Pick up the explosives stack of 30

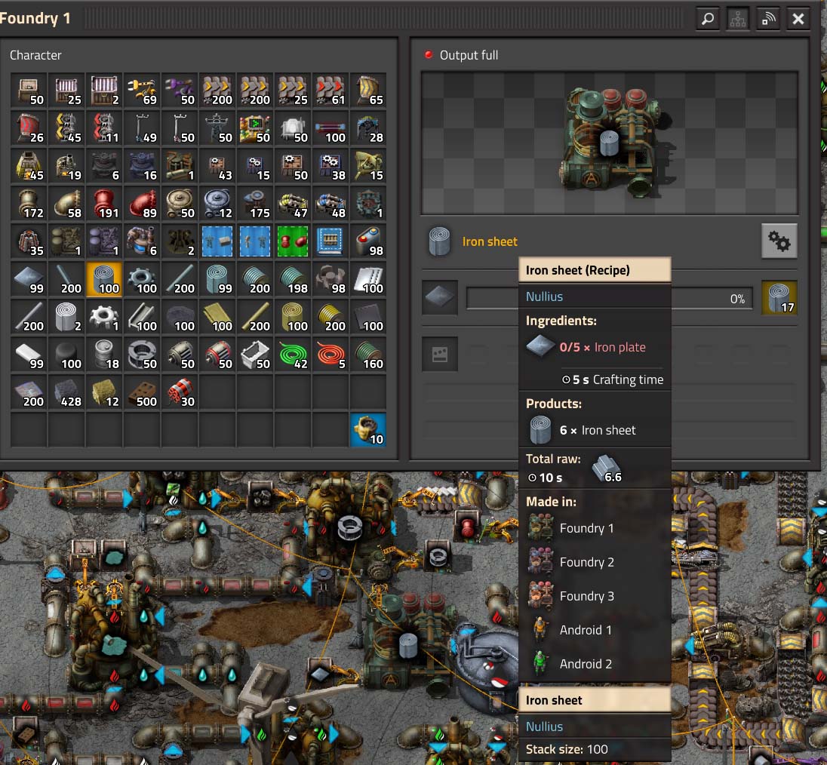click(180, 393)
